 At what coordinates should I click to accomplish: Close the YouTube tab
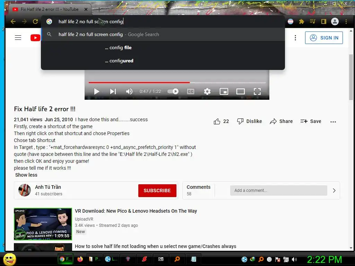coord(86,9)
